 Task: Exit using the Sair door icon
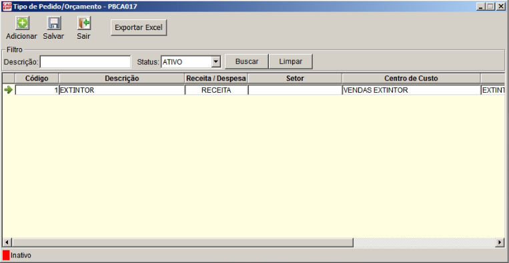coord(84,23)
